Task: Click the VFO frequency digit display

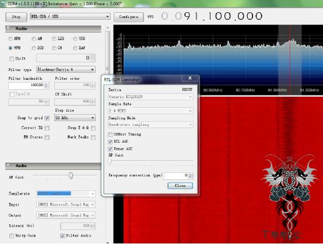Action: click(x=212, y=16)
